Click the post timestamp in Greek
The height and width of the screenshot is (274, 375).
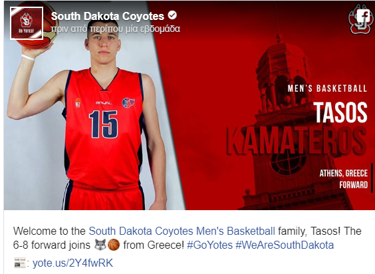(x=116, y=29)
